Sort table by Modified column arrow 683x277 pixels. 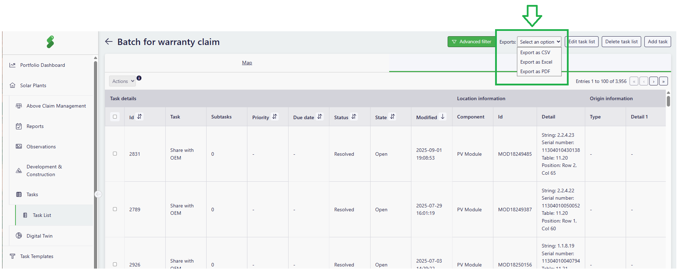click(443, 116)
